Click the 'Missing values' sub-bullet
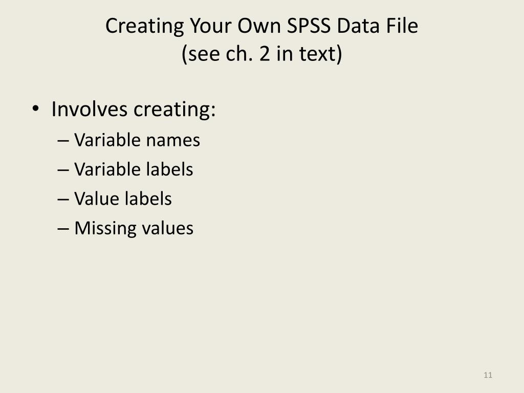This screenshot has width=524, height=393. (x=134, y=229)
